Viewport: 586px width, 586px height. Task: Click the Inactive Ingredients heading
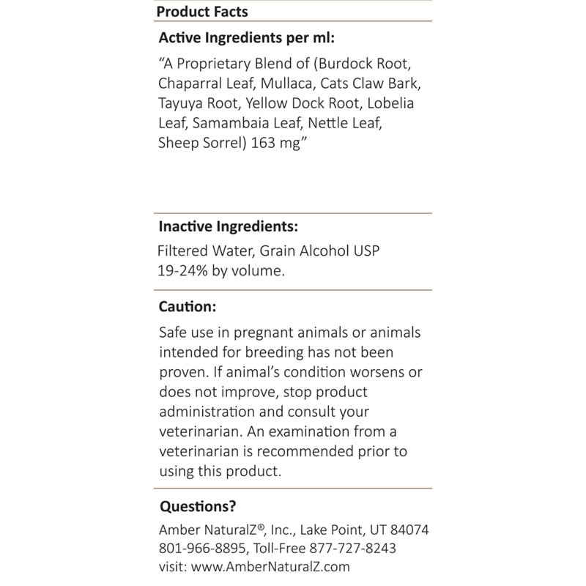pos(227,226)
